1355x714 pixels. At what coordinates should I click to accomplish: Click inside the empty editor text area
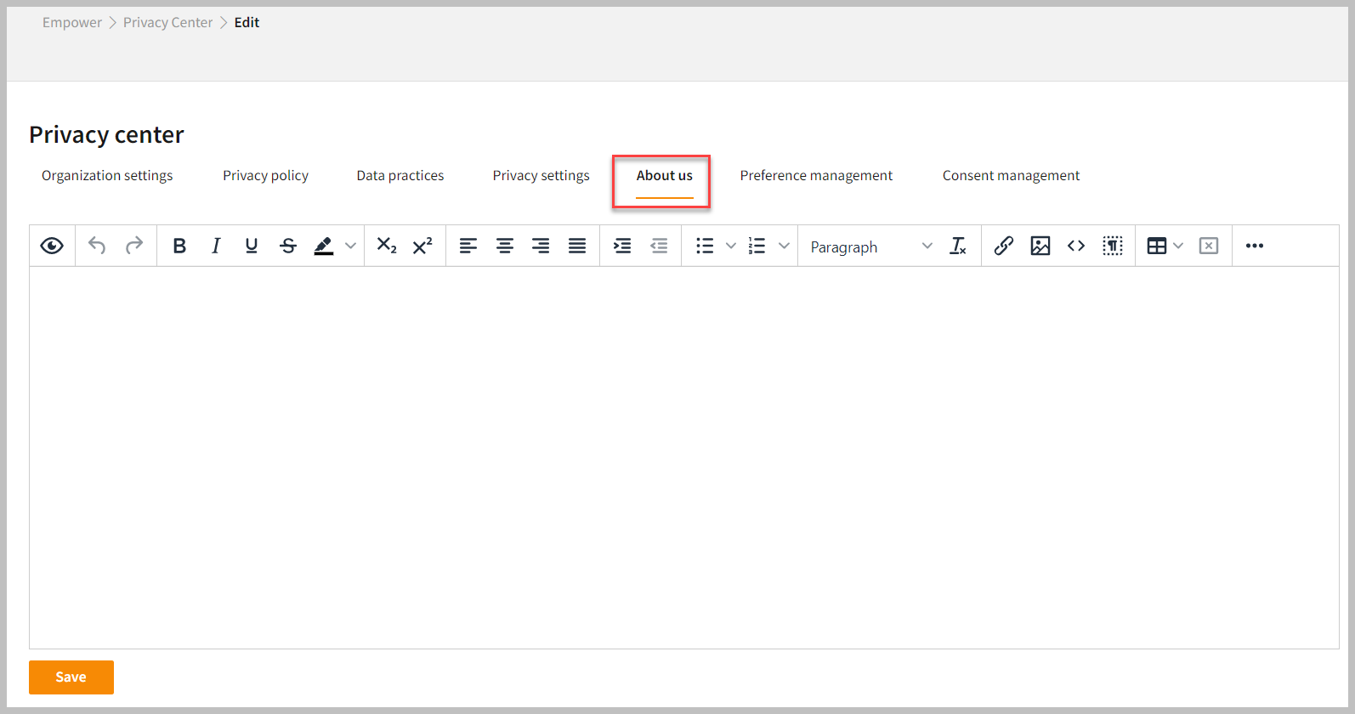click(x=683, y=457)
